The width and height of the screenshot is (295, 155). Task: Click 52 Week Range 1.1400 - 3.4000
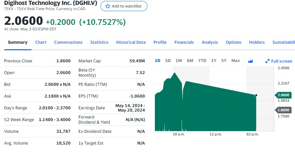[x=55, y=119]
